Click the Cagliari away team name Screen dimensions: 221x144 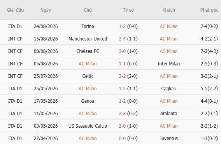[x=168, y=89]
